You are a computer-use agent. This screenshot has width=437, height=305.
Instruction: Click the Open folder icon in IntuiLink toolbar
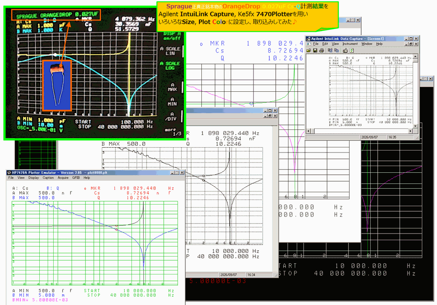(309, 50)
